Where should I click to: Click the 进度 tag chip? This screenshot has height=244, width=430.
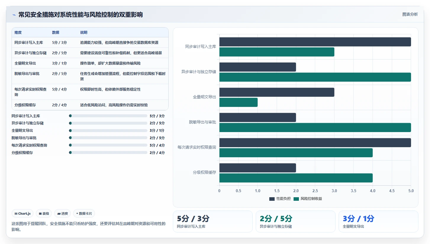coord(62,213)
